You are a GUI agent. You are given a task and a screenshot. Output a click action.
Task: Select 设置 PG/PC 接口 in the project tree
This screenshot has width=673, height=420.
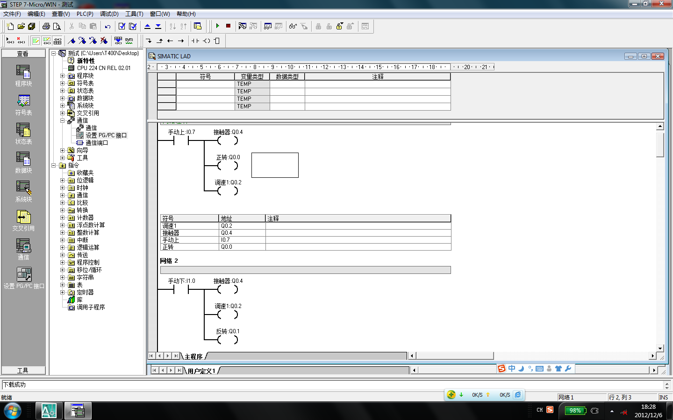(106, 135)
